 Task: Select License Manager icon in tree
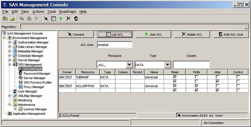pyautogui.click(x=21, y=109)
